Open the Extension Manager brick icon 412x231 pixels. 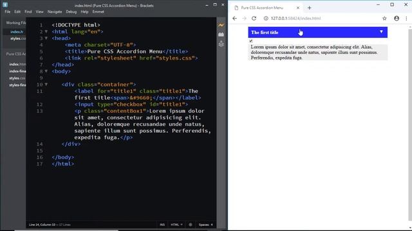(x=221, y=34)
